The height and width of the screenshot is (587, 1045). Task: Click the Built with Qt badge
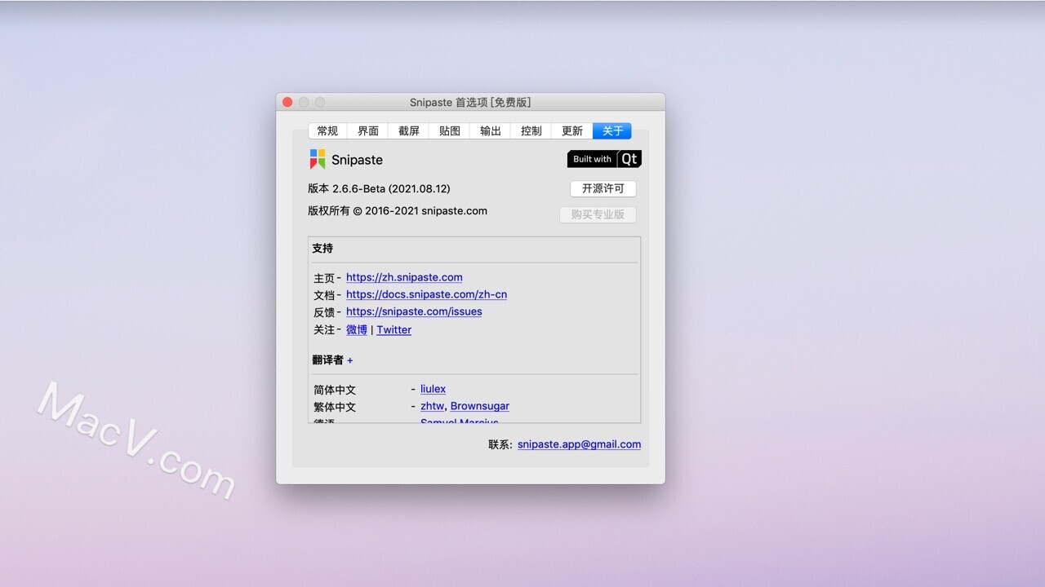tap(603, 159)
